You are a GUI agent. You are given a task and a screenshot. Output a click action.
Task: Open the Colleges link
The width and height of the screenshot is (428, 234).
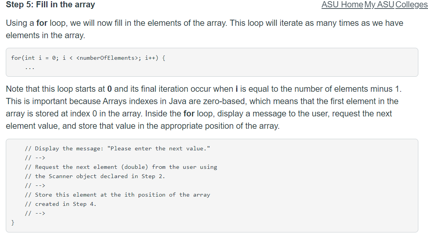411,5
